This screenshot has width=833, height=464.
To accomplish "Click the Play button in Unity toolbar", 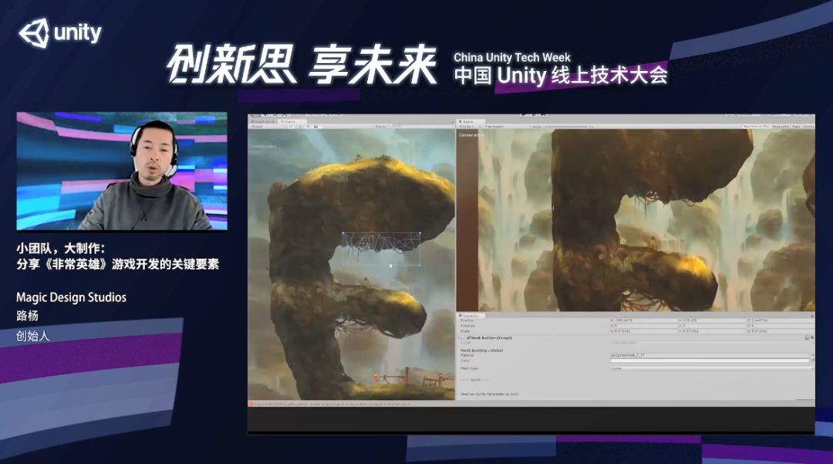I will 523,114.
